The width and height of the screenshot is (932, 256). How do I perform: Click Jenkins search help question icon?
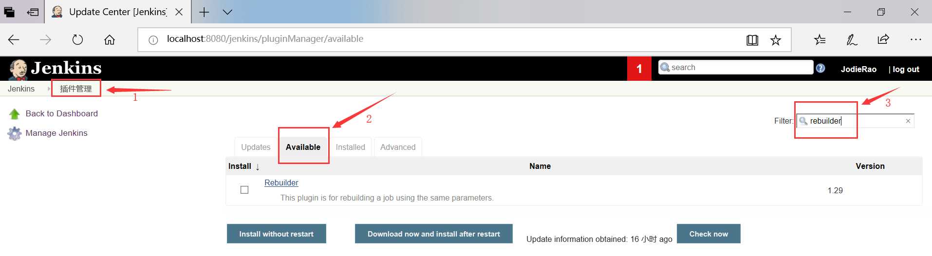coord(820,68)
